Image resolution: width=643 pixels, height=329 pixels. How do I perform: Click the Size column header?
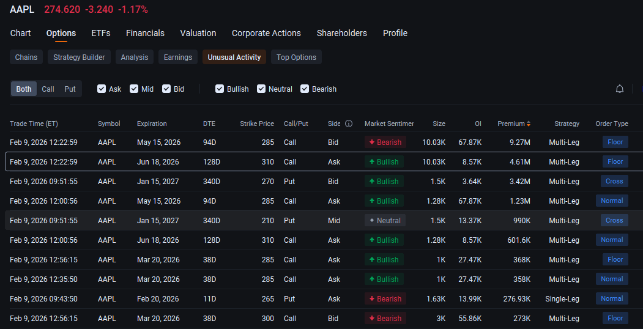[439, 124]
